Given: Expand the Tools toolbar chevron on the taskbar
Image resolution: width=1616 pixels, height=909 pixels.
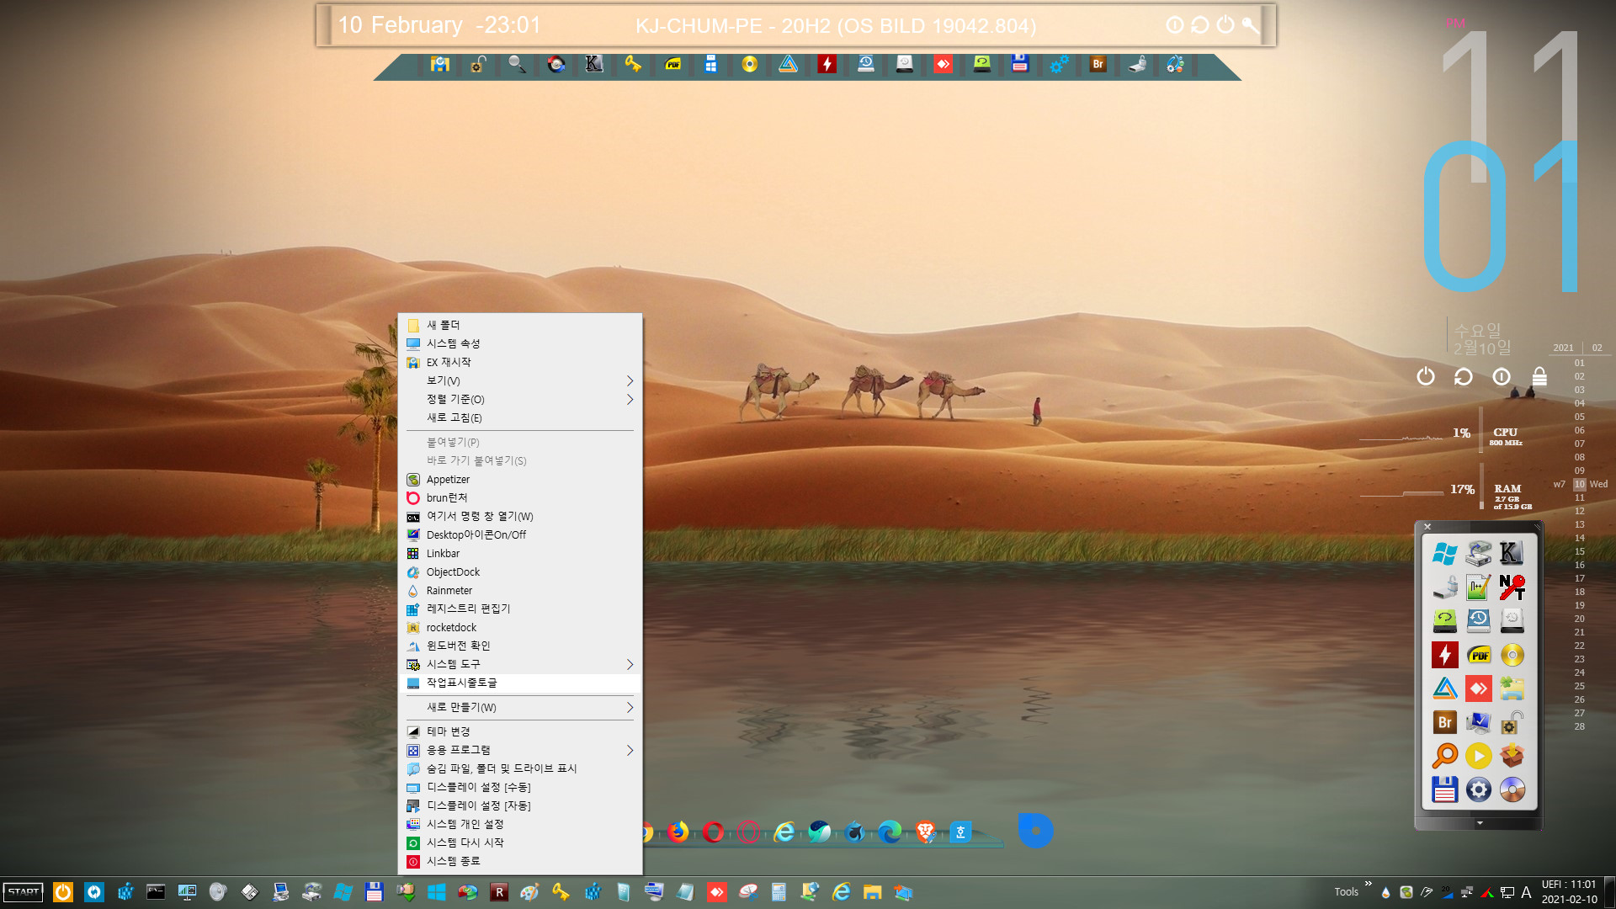Looking at the screenshot, I should click(1368, 884).
